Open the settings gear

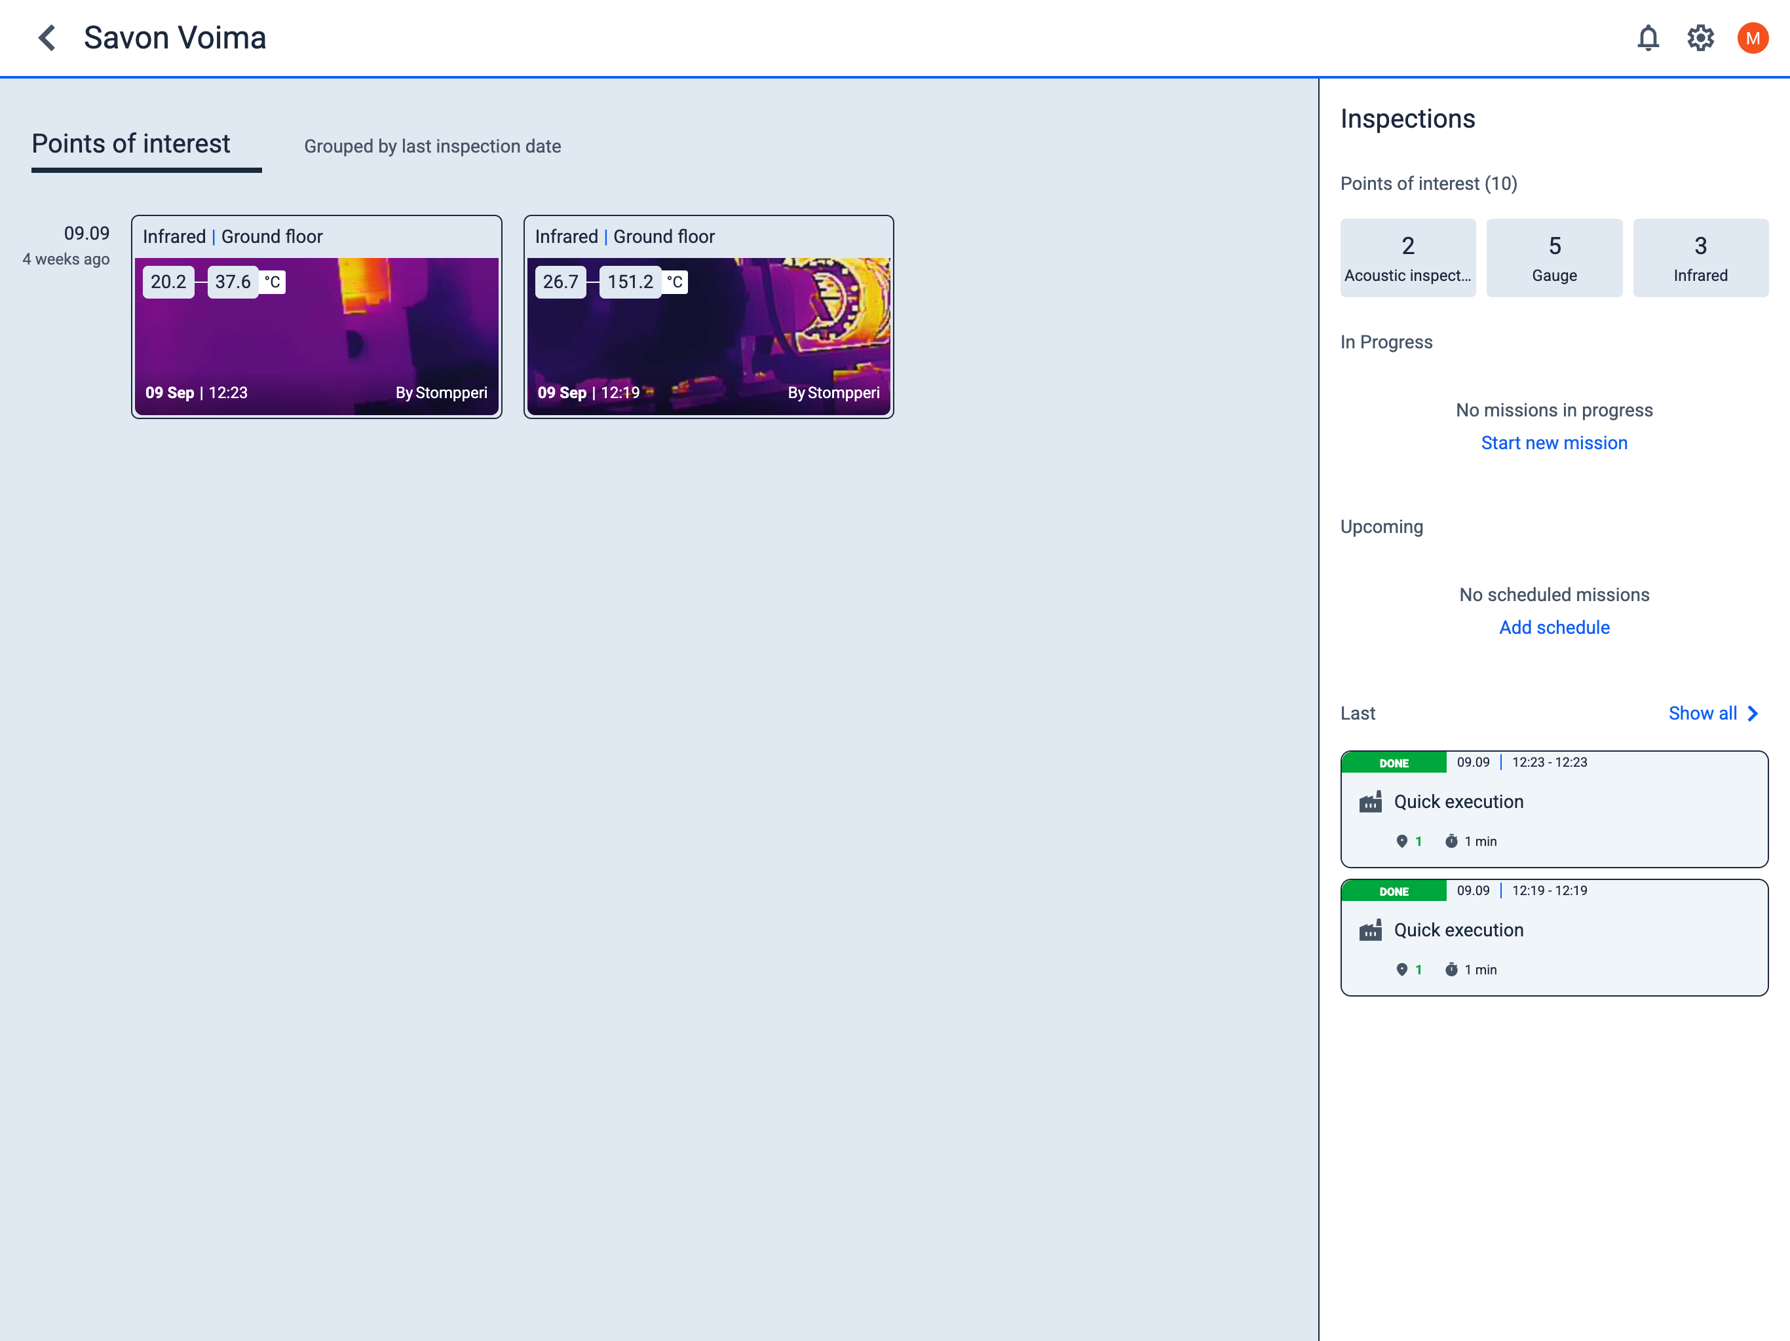(1700, 38)
